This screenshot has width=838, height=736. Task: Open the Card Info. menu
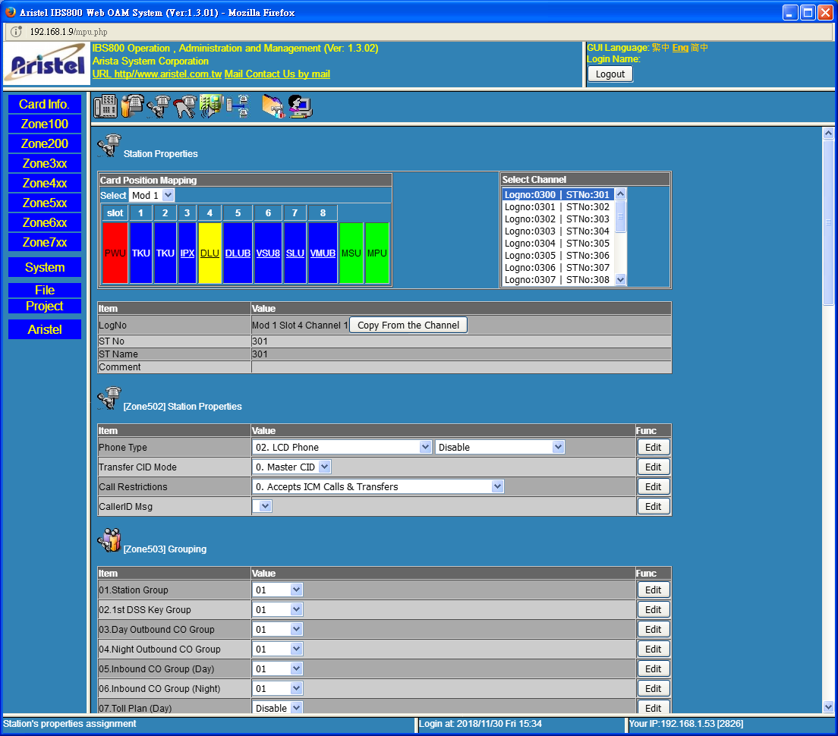click(x=44, y=104)
